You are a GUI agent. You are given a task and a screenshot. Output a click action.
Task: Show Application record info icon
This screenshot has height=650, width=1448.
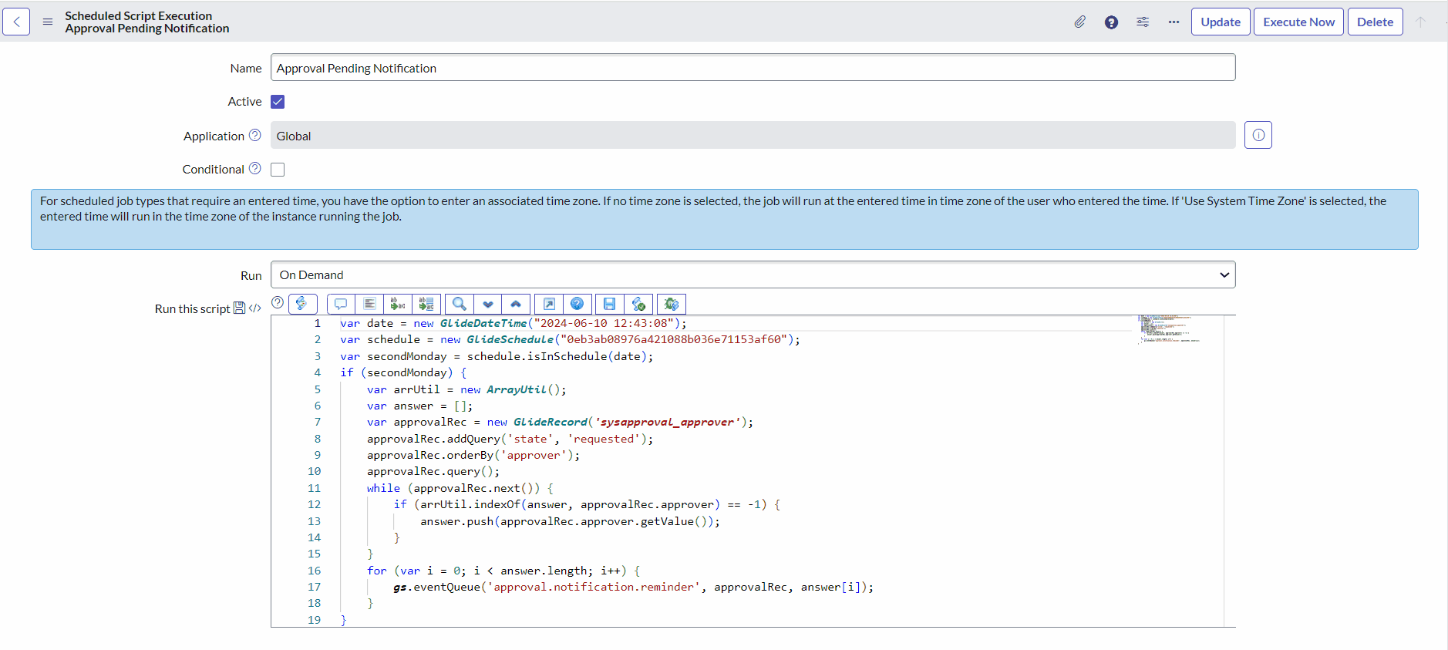coord(1258,135)
